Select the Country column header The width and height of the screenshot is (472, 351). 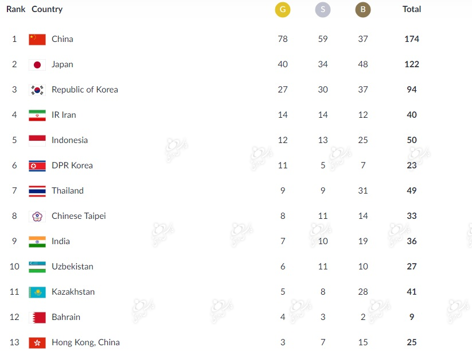(x=47, y=9)
